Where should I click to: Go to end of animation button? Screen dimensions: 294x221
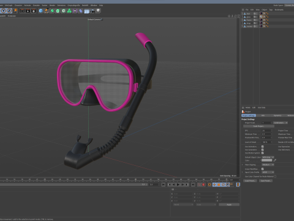pos(193,185)
